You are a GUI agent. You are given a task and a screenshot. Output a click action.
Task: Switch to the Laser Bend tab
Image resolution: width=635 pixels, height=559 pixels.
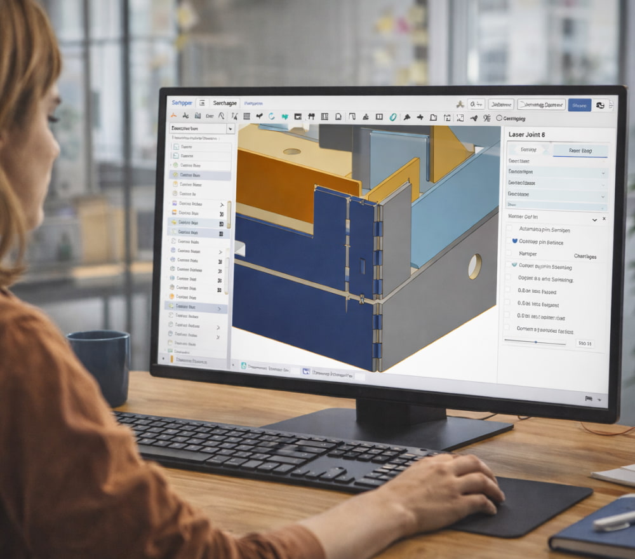[581, 151]
